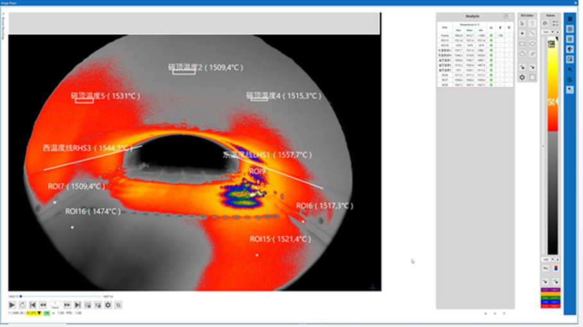
Task: Select the freehand polygon ROI tool
Action: (x=523, y=54)
